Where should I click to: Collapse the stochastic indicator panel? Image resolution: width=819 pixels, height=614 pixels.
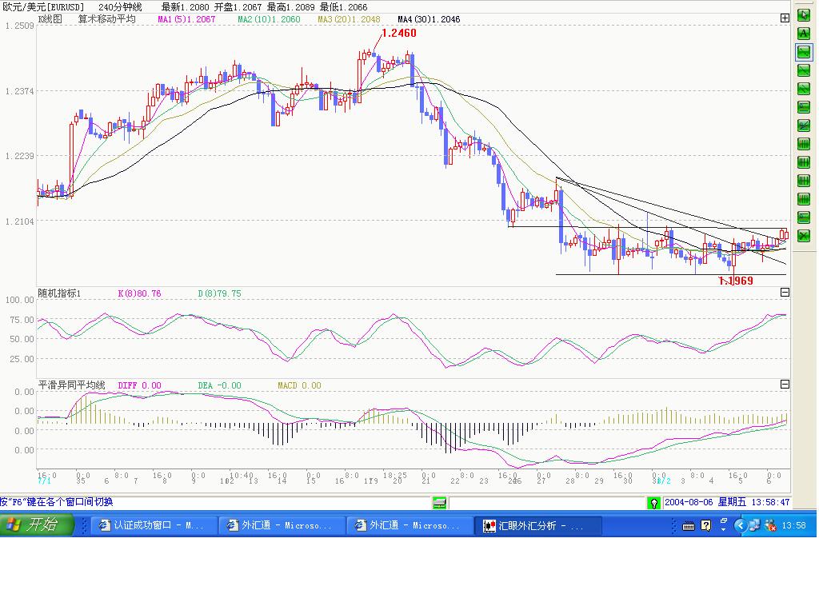pyautogui.click(x=785, y=293)
